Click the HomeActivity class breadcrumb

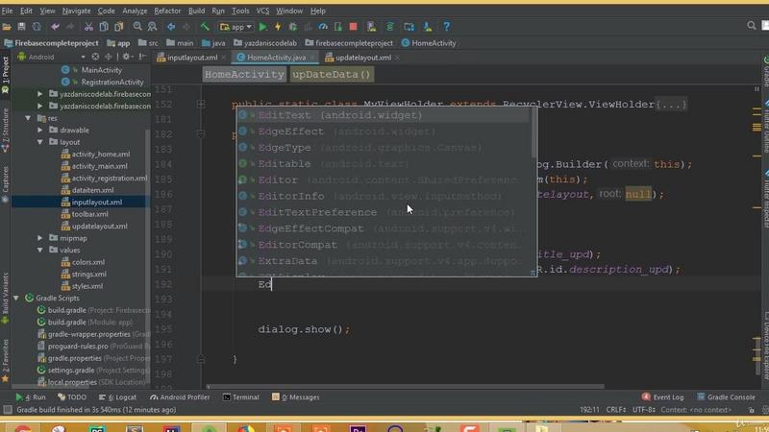click(244, 75)
